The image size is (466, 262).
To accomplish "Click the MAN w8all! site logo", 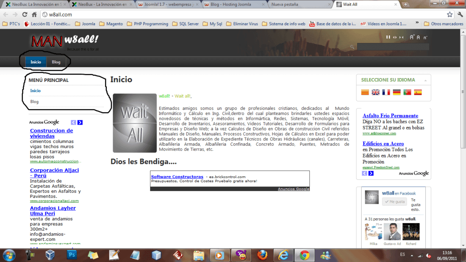I will click(64, 42).
